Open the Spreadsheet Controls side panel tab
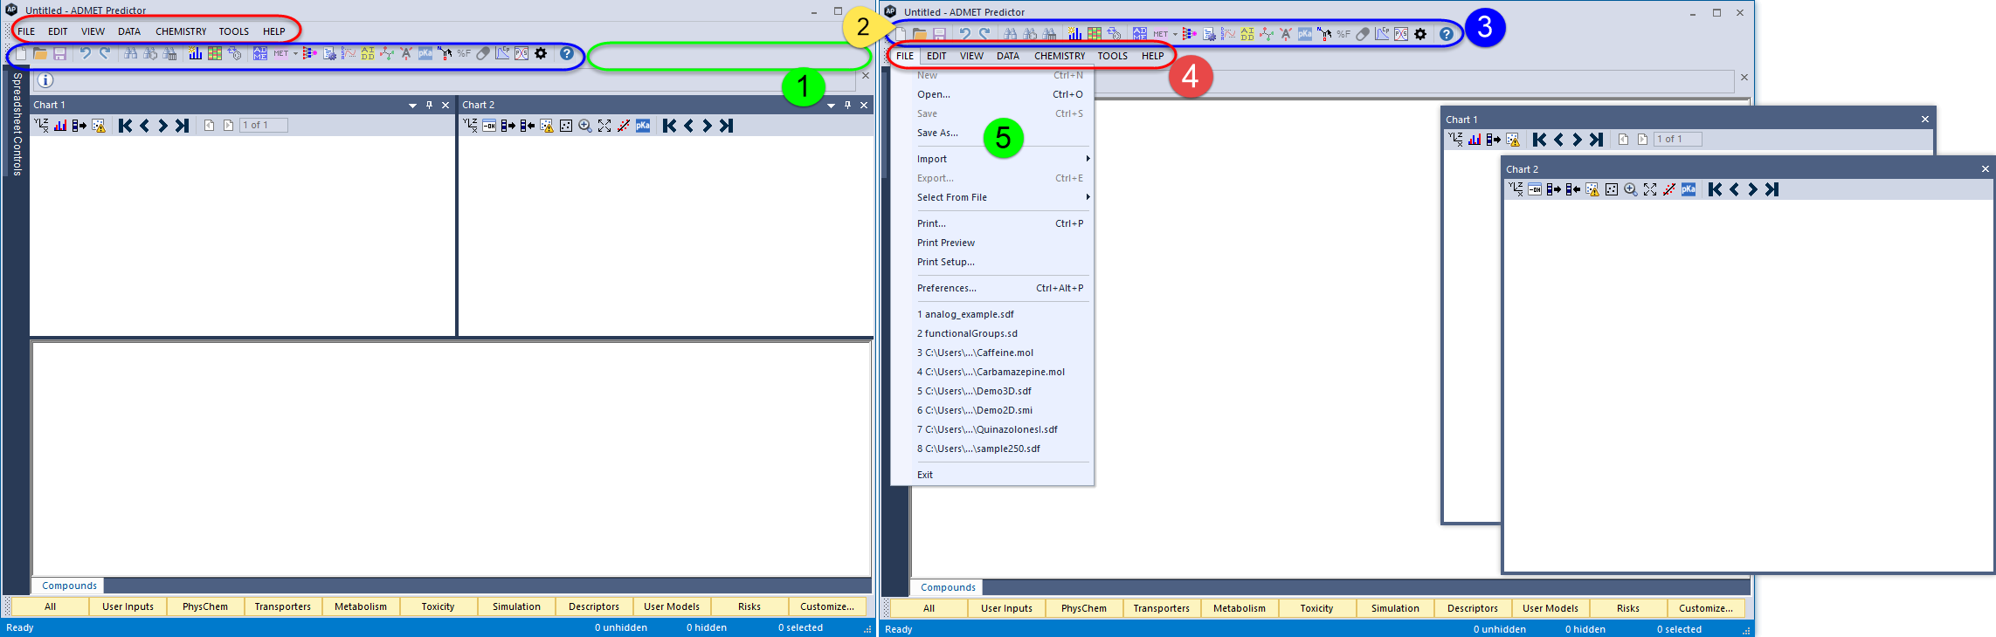 (x=17, y=124)
